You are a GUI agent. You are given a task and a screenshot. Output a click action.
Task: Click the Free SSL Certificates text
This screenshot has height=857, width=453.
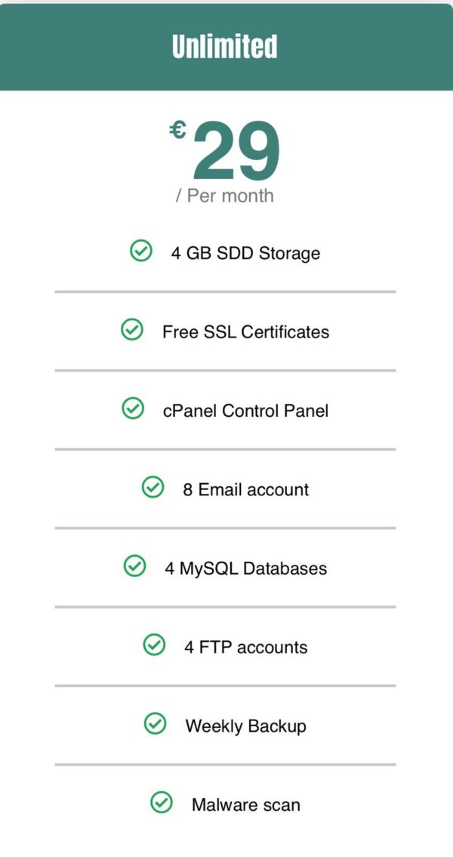click(246, 331)
